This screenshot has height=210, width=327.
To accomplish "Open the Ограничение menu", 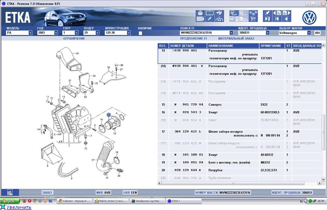I will click(x=74, y=38).
